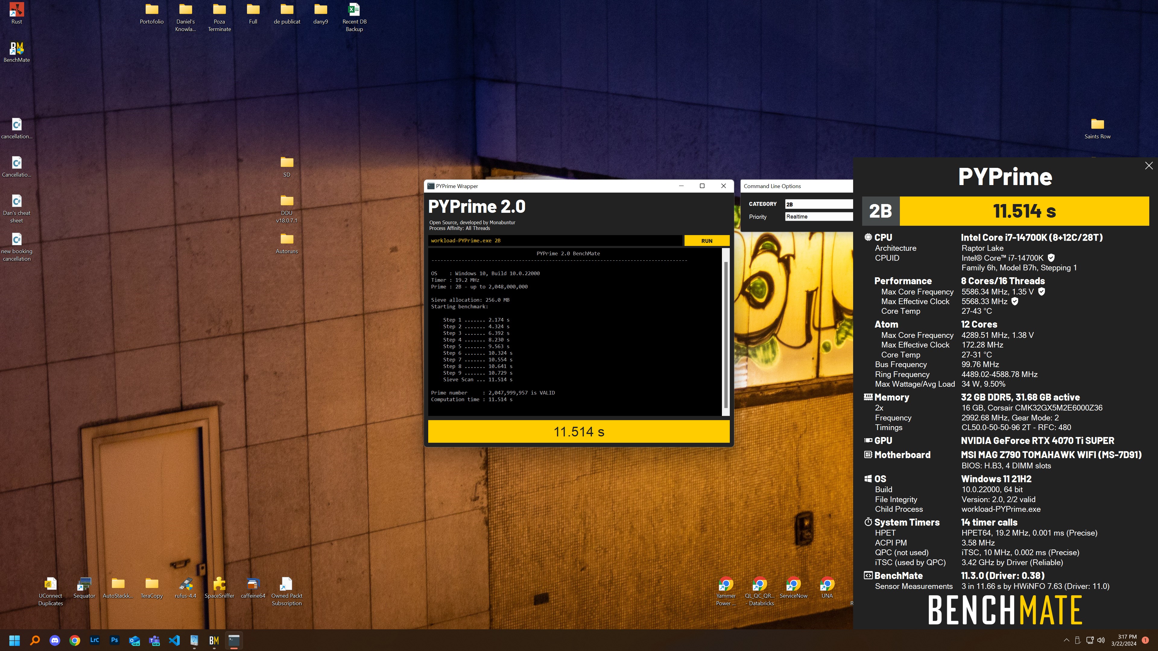Screen dimensions: 1158x651
Task: Open the BenchMate desktop shortcut
Action: 17,52
